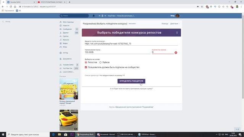The image size is (244, 137).
Task: Open the official Рандомайзер group link
Action: coord(134,107)
